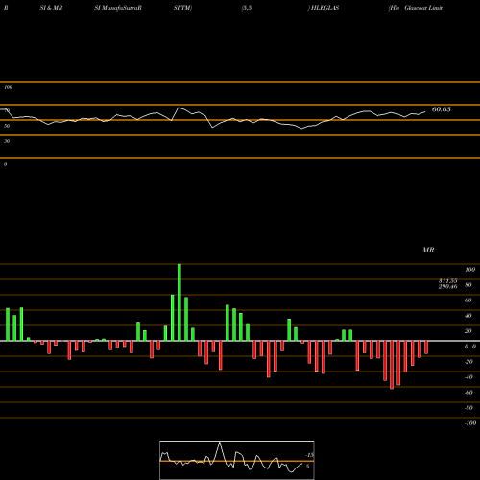Click the deepest red MR histogram bar
Screen dimensions: 480x480
[x=392, y=365]
